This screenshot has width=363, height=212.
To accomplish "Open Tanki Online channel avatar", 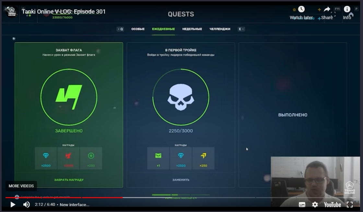I will point(12,12).
